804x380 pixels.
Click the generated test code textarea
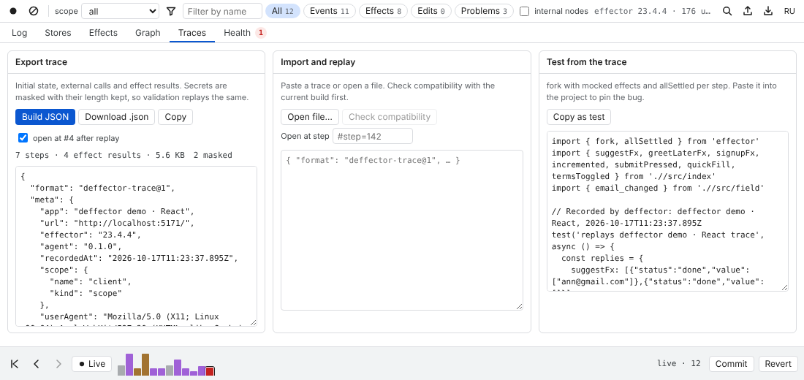pyautogui.click(x=667, y=210)
